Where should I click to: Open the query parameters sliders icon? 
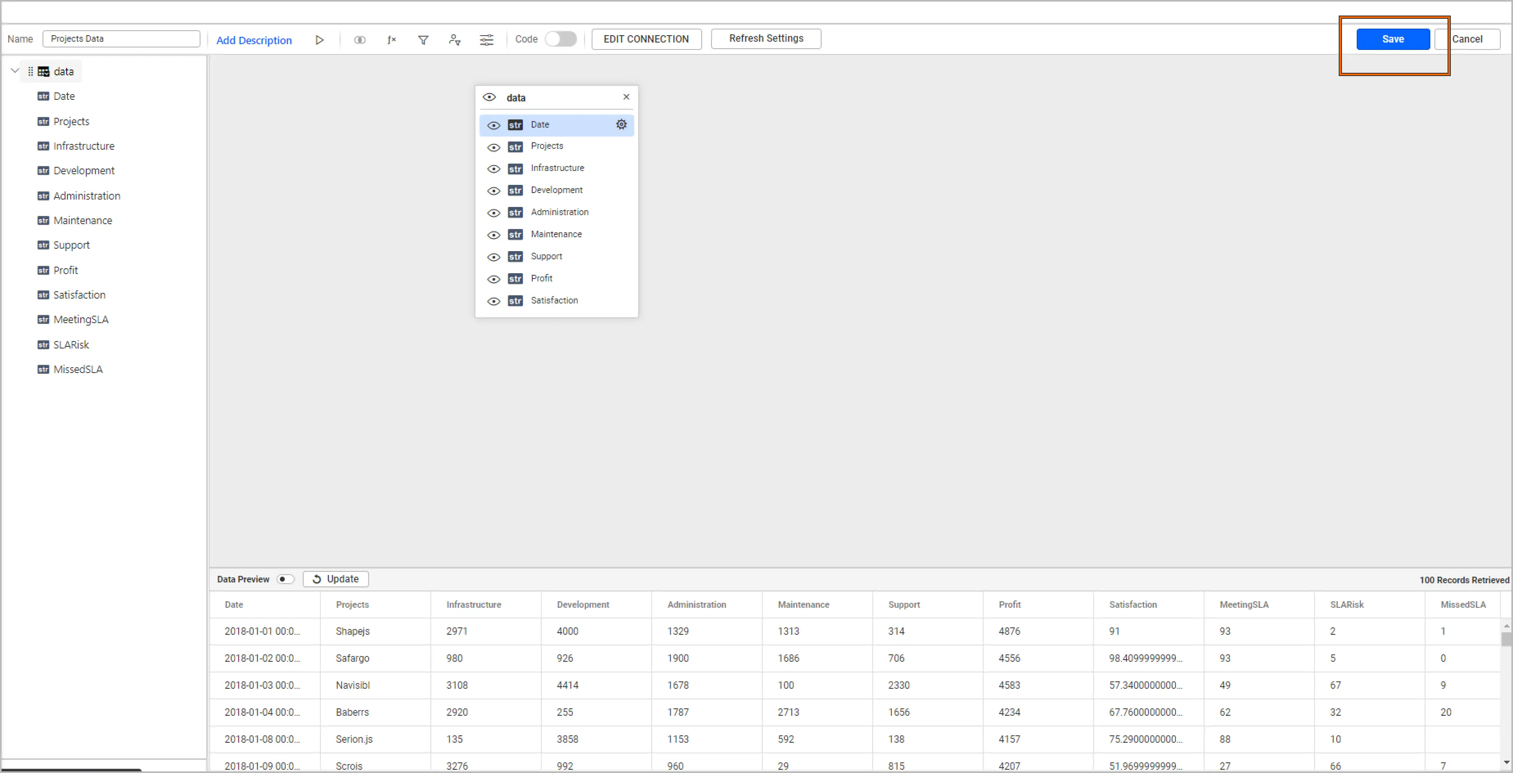pyautogui.click(x=486, y=40)
